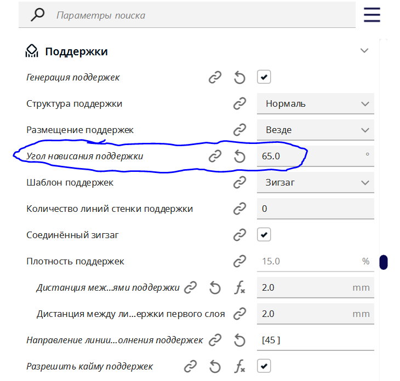Reset Генерация поддержек with the revert arrow

point(239,78)
